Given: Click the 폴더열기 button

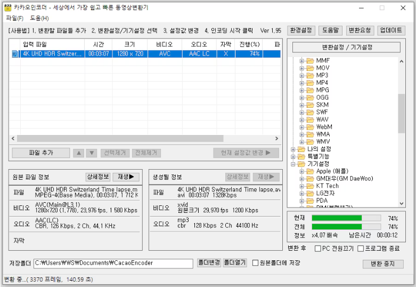Looking at the screenshot, I should click(235, 263).
